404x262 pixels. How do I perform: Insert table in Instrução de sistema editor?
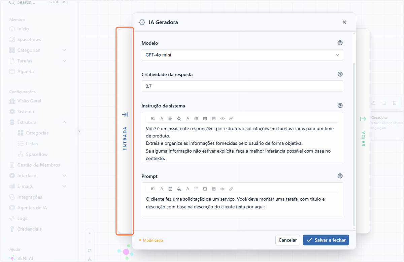205,119
